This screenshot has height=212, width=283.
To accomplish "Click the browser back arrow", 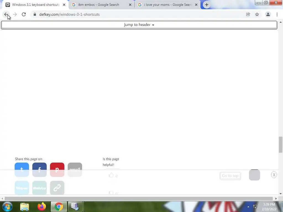I will [x=6, y=14].
